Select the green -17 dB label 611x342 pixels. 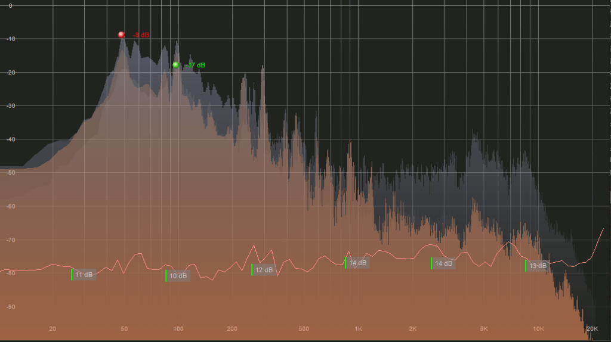pos(195,65)
